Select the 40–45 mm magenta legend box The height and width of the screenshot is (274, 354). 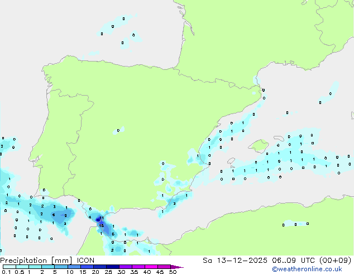[x=151, y=267]
